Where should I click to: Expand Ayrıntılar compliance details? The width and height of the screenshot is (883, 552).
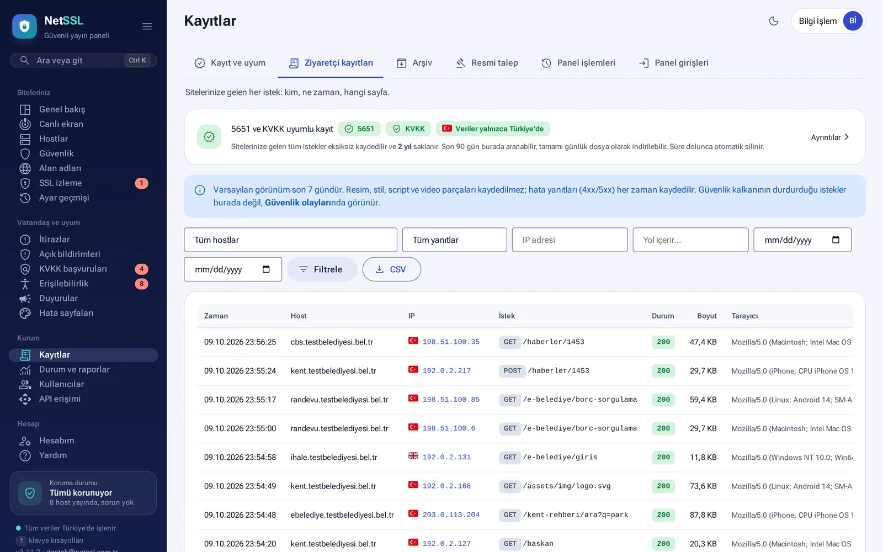pos(830,137)
